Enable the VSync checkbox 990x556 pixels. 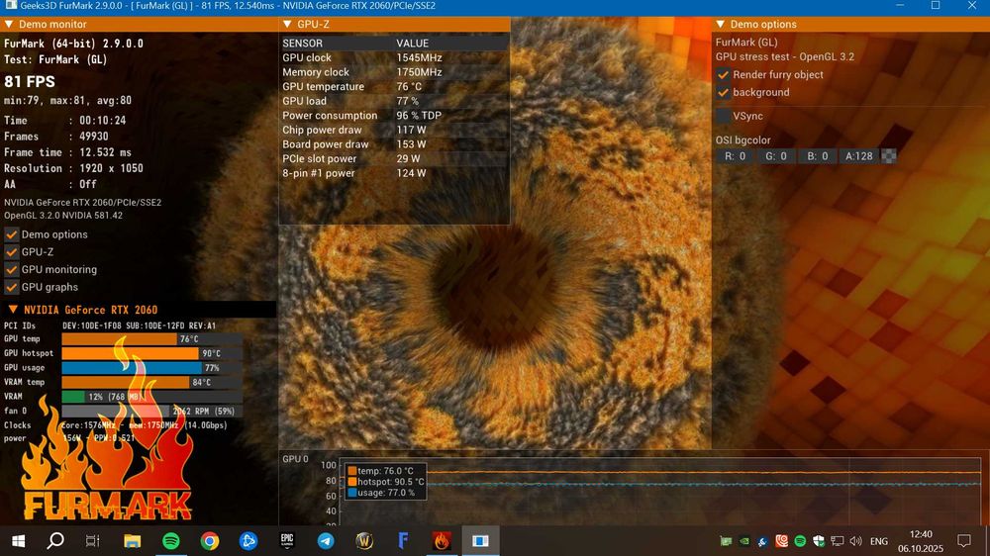point(723,116)
